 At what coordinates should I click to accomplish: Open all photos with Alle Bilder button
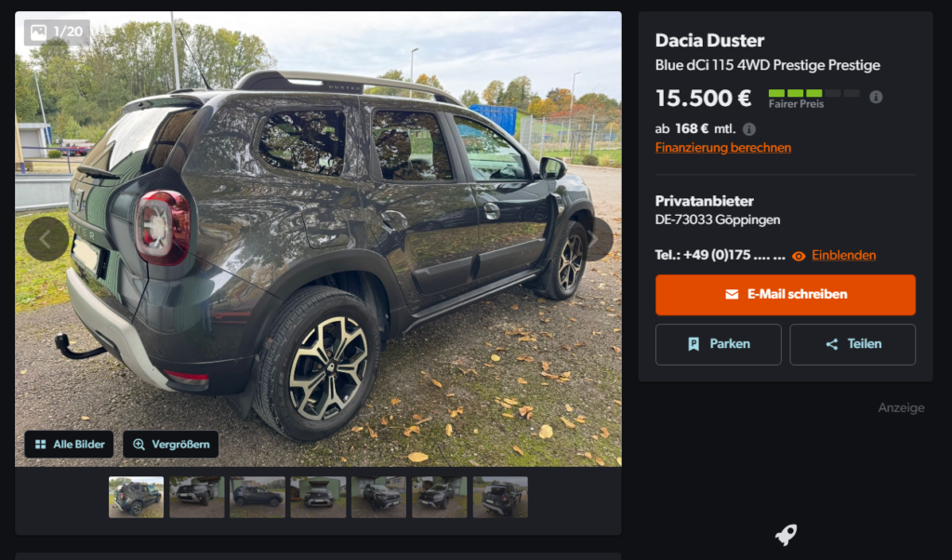(x=69, y=444)
